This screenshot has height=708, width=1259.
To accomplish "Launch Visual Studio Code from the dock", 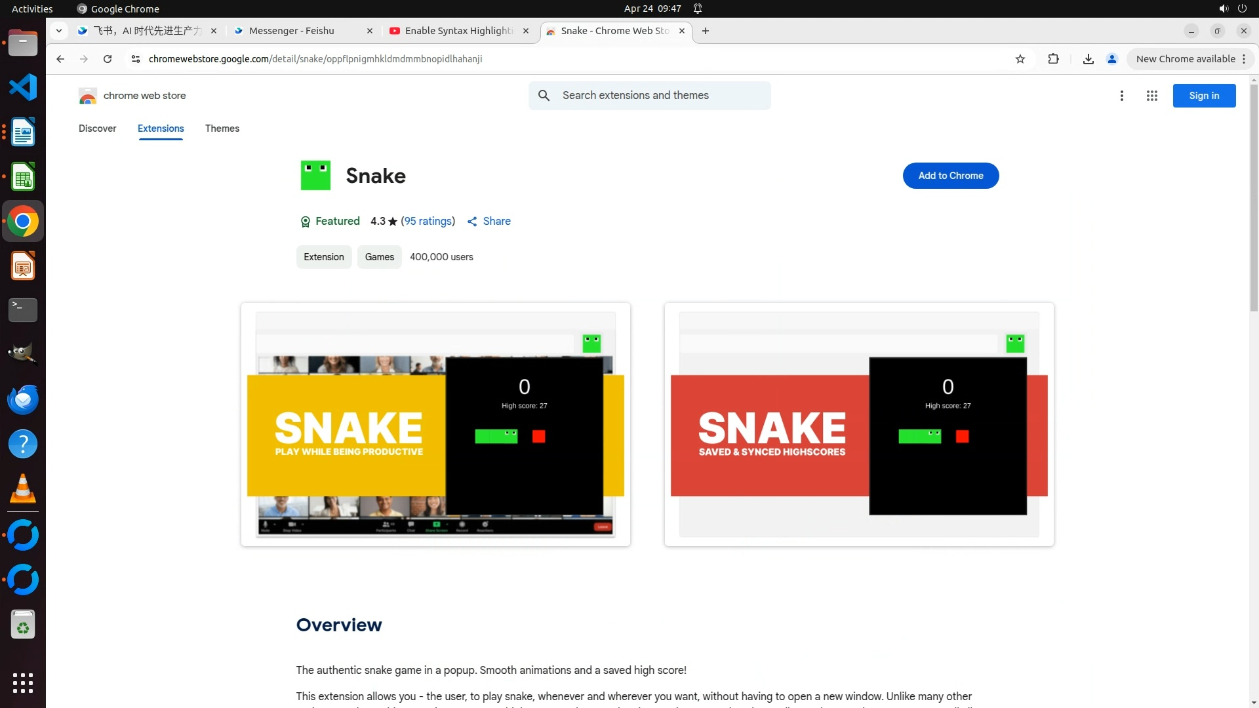I will point(23,87).
